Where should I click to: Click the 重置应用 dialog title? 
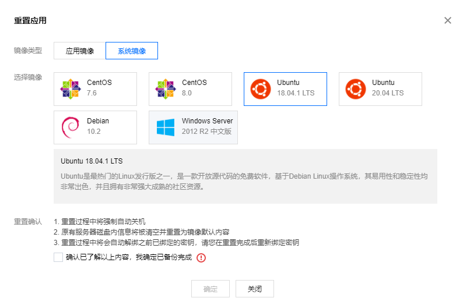[x=30, y=21]
